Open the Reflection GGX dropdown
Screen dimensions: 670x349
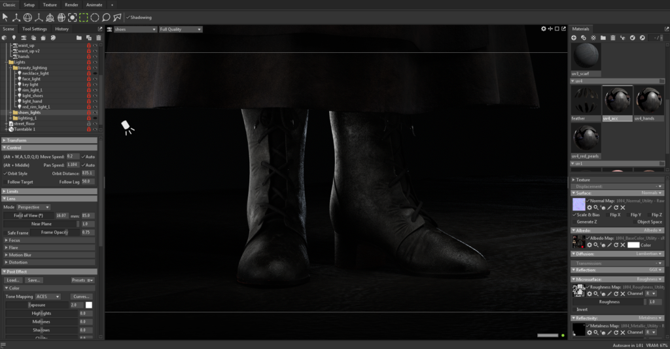[656, 270]
